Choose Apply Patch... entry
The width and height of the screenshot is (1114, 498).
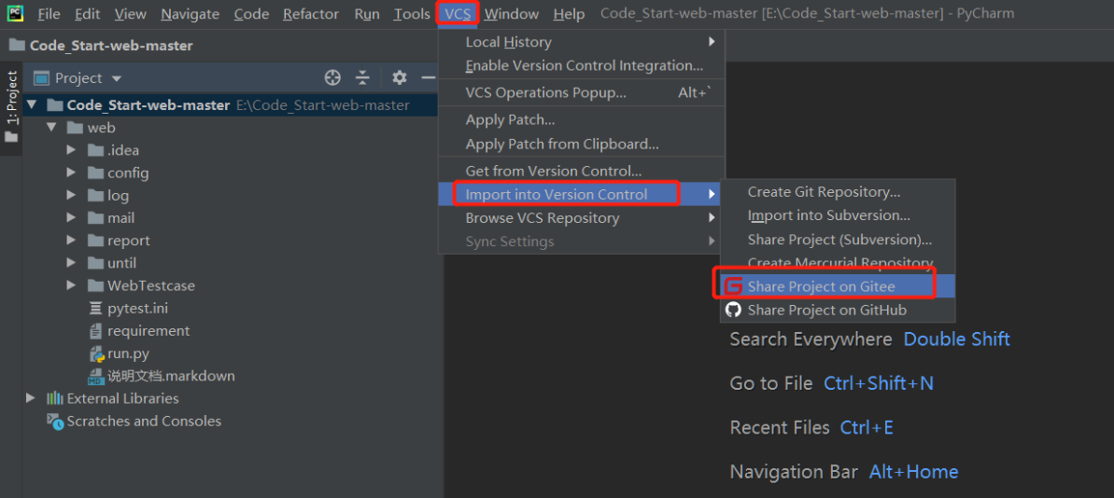(581, 120)
